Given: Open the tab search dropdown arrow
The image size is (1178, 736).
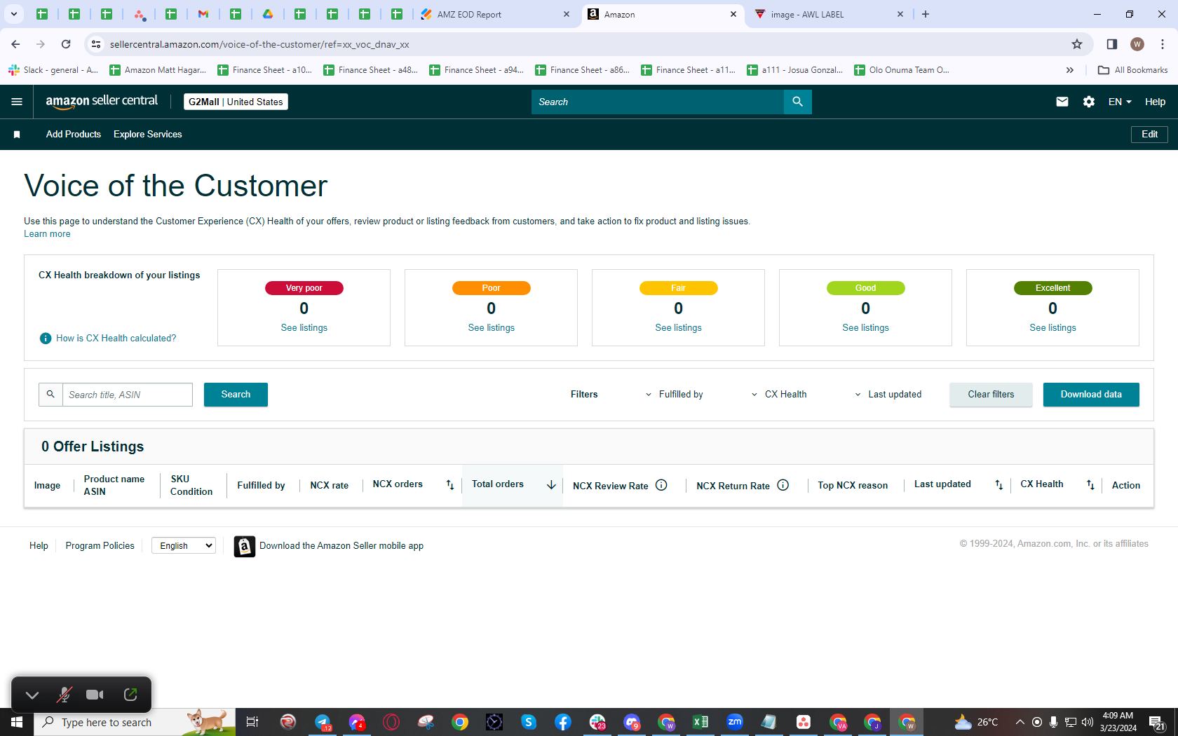Looking at the screenshot, I should (x=13, y=14).
